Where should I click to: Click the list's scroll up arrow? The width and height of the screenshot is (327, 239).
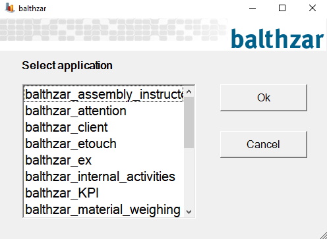(189, 92)
